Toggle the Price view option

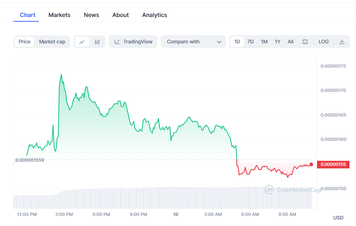tap(25, 42)
